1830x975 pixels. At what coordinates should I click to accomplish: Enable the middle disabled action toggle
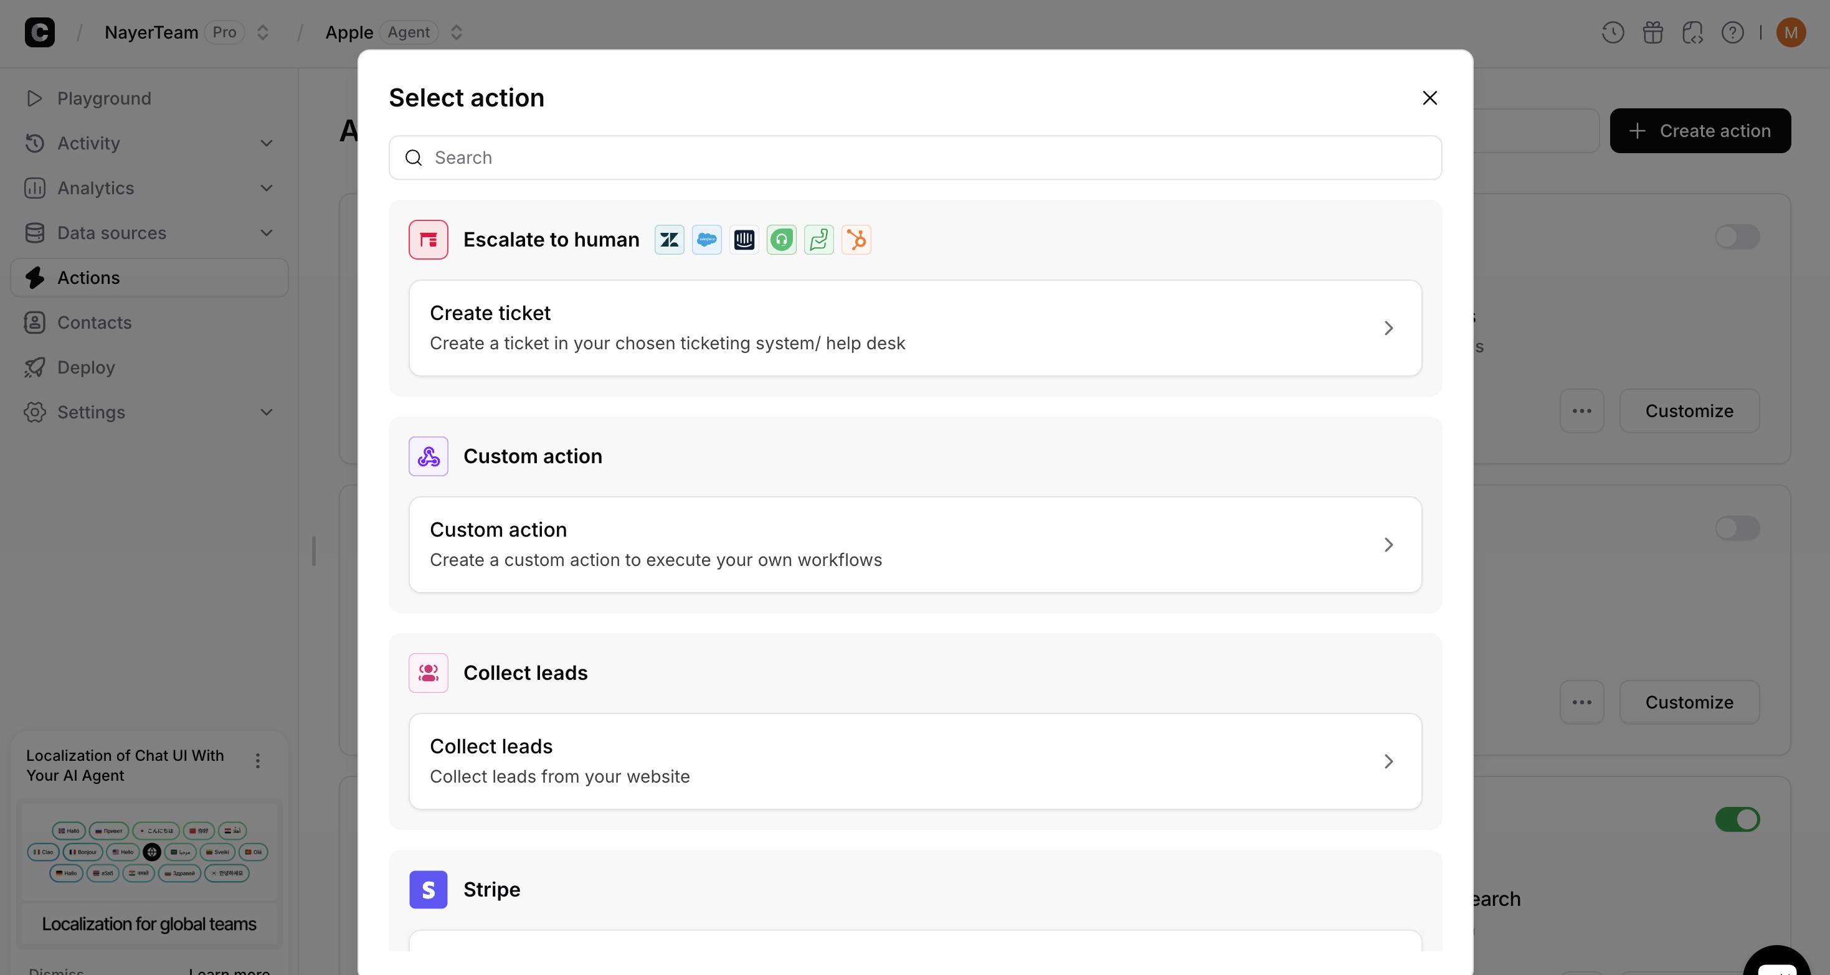[x=1738, y=529]
